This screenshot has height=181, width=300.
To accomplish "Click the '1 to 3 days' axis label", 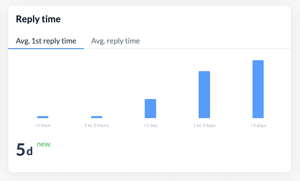I will click(x=204, y=125).
